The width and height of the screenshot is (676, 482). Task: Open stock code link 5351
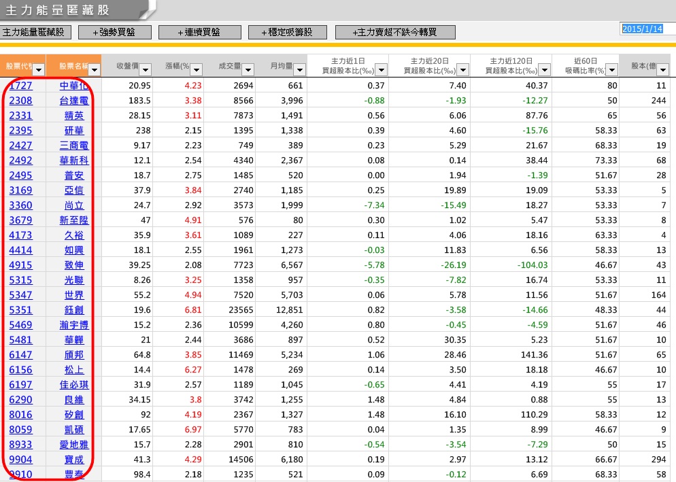[20, 309]
